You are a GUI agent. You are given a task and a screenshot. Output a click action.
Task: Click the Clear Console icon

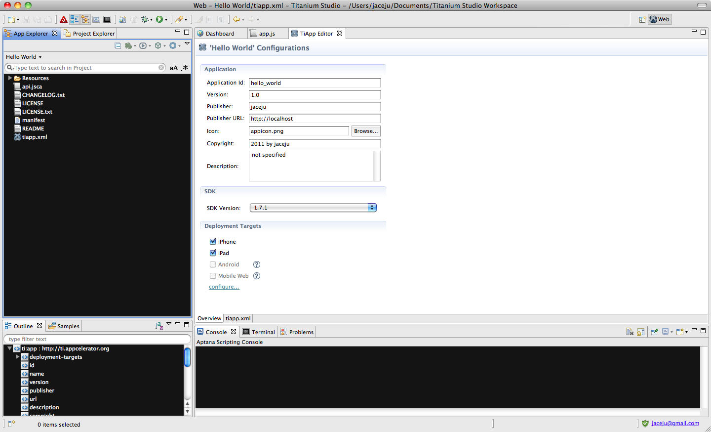[630, 332]
